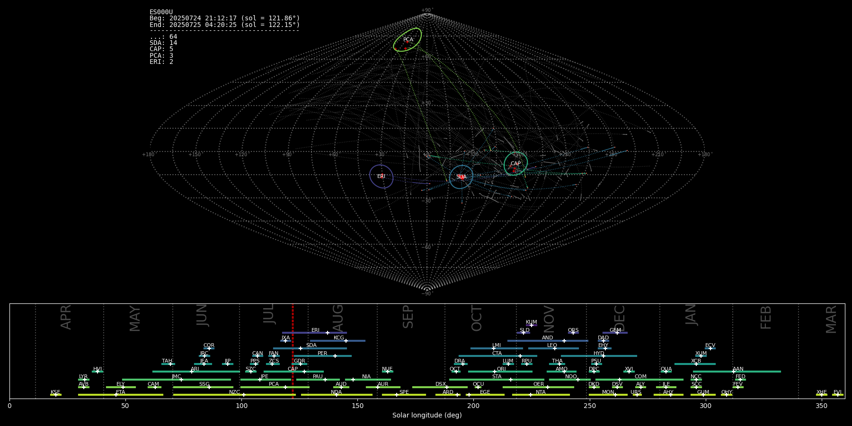Select the ARI shower bar in timeline
852x426 pixels.
point(196,372)
